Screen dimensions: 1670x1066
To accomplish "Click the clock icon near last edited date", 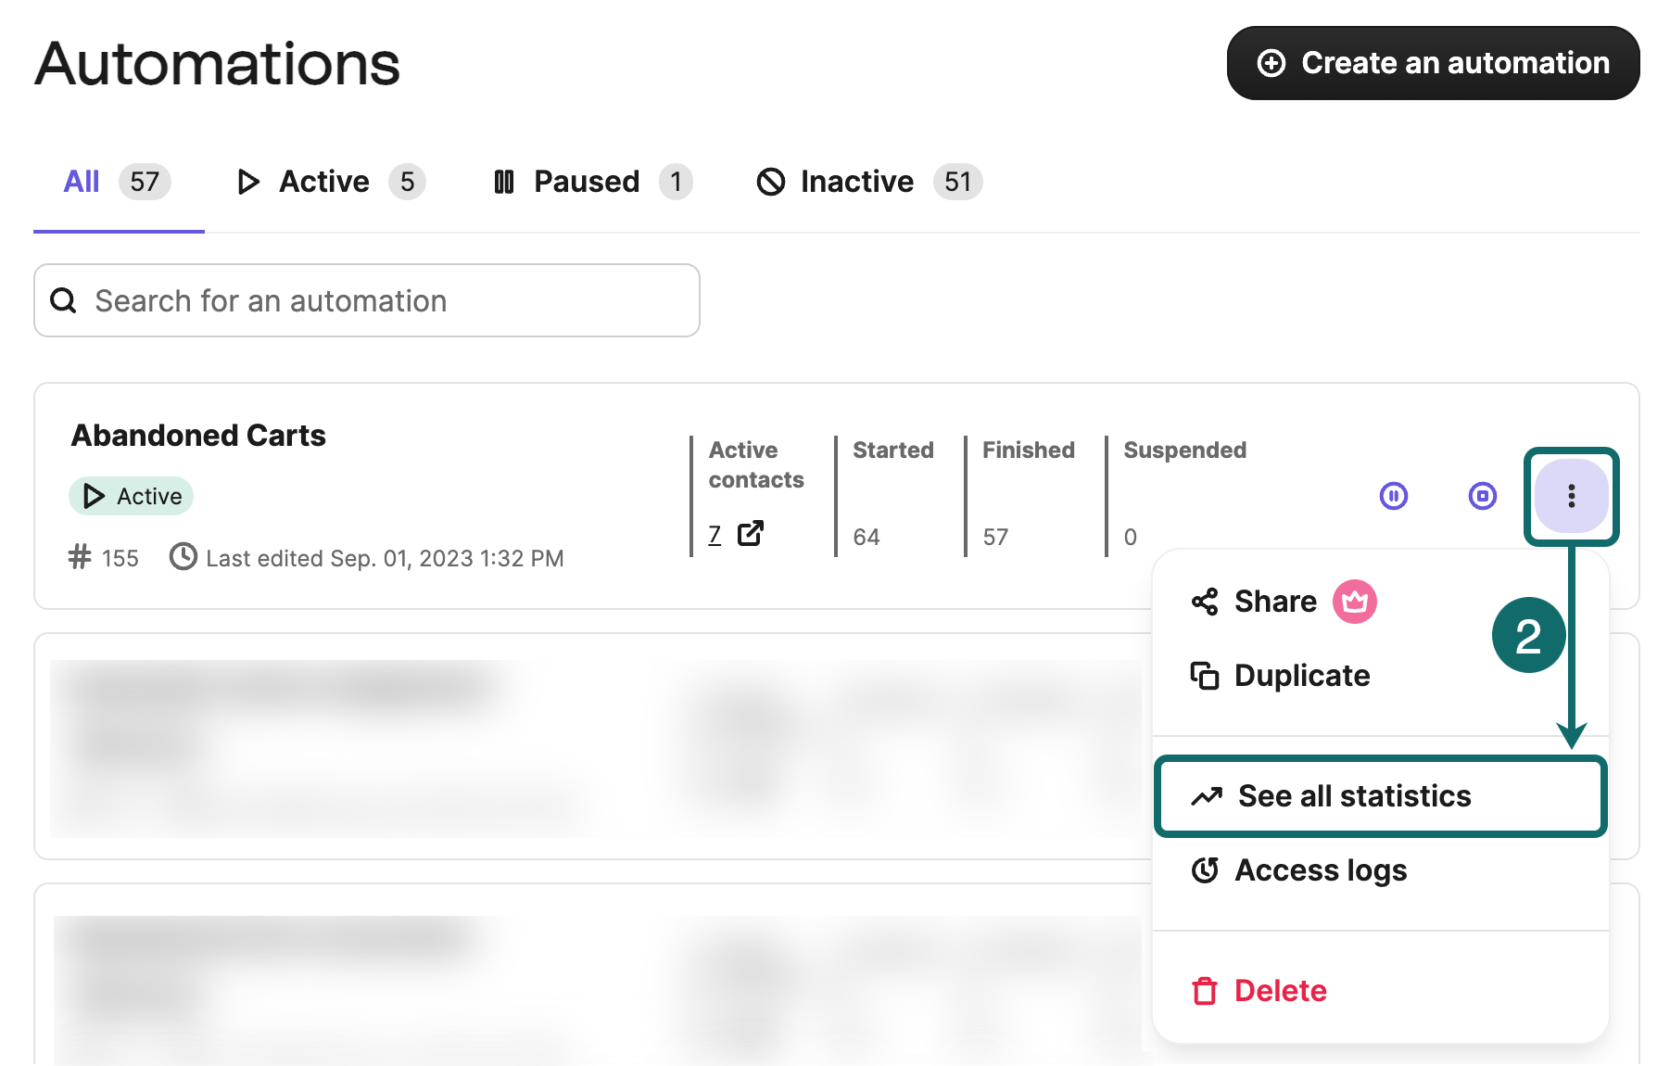I will (x=183, y=557).
